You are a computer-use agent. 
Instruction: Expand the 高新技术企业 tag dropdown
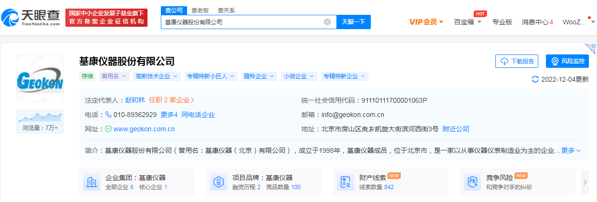[x=157, y=76]
